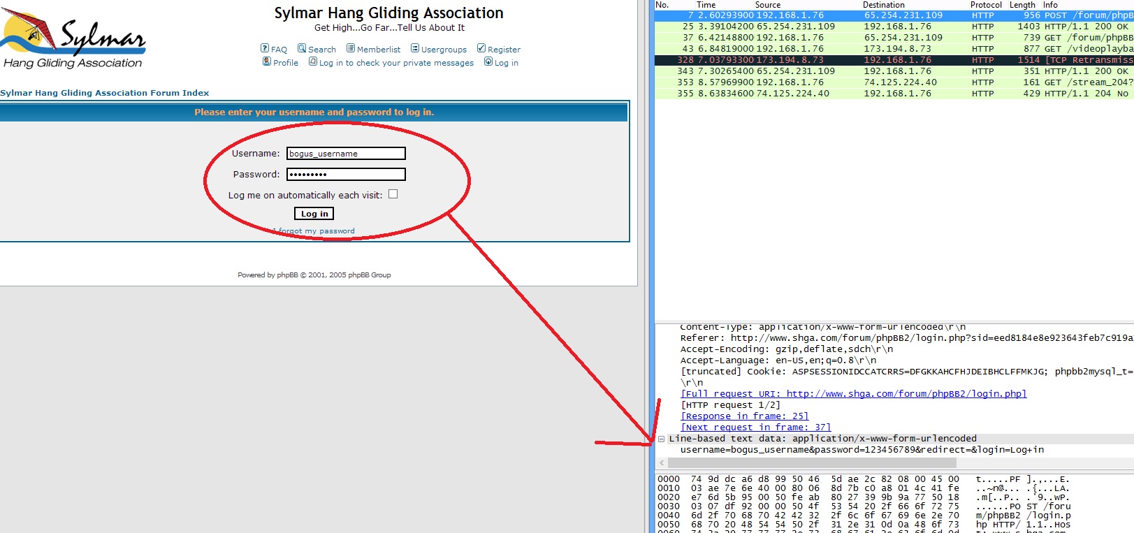Click the private messages icon
The image size is (1134, 533).
pos(313,61)
